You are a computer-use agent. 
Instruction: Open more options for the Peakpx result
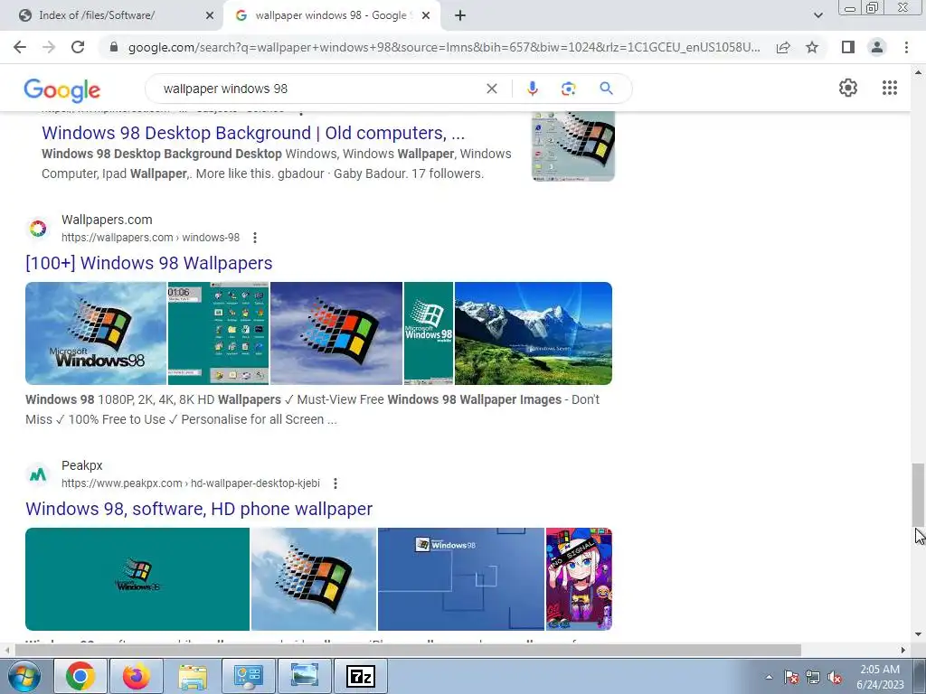coord(335,483)
